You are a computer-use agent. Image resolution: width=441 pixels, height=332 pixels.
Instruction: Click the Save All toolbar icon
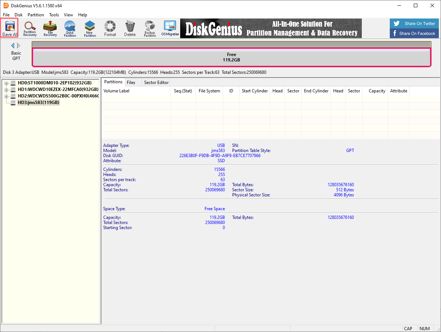pos(9,28)
